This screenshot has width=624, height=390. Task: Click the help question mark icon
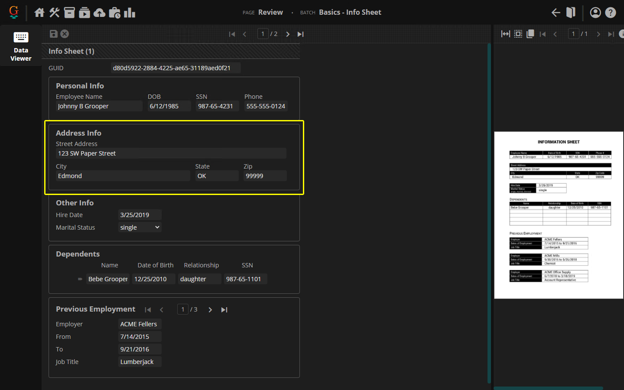[611, 13]
